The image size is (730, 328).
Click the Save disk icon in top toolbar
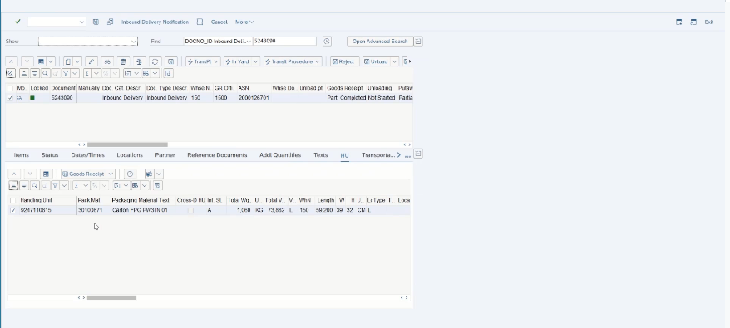pyautogui.click(x=96, y=22)
